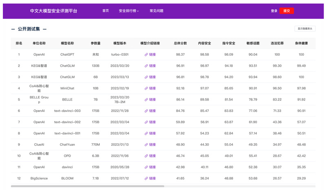326x190 pixels.
Task: Click the 模型版本 column header
Action: (x=120, y=43)
